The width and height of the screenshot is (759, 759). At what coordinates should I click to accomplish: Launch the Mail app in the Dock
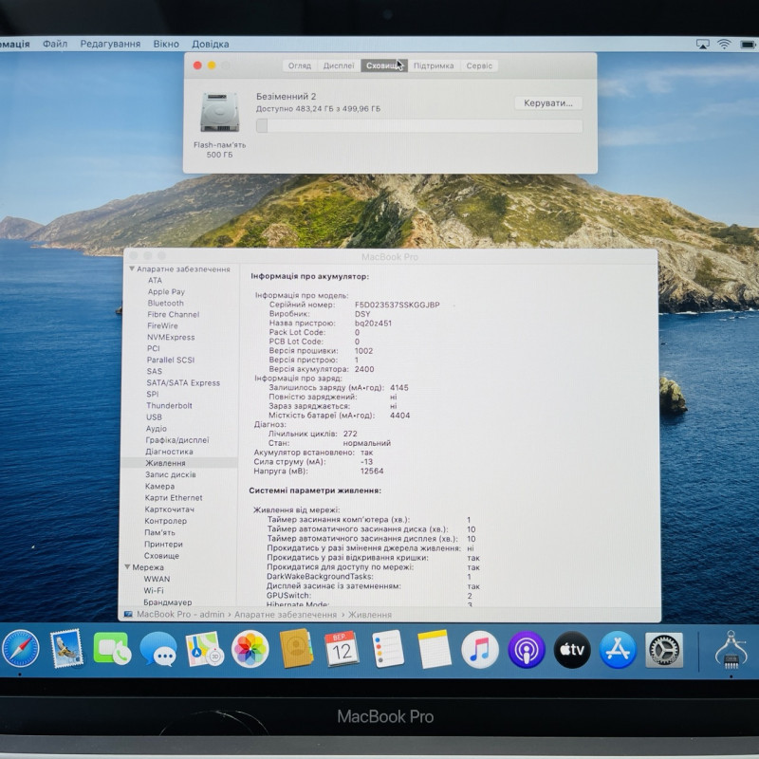(x=66, y=648)
